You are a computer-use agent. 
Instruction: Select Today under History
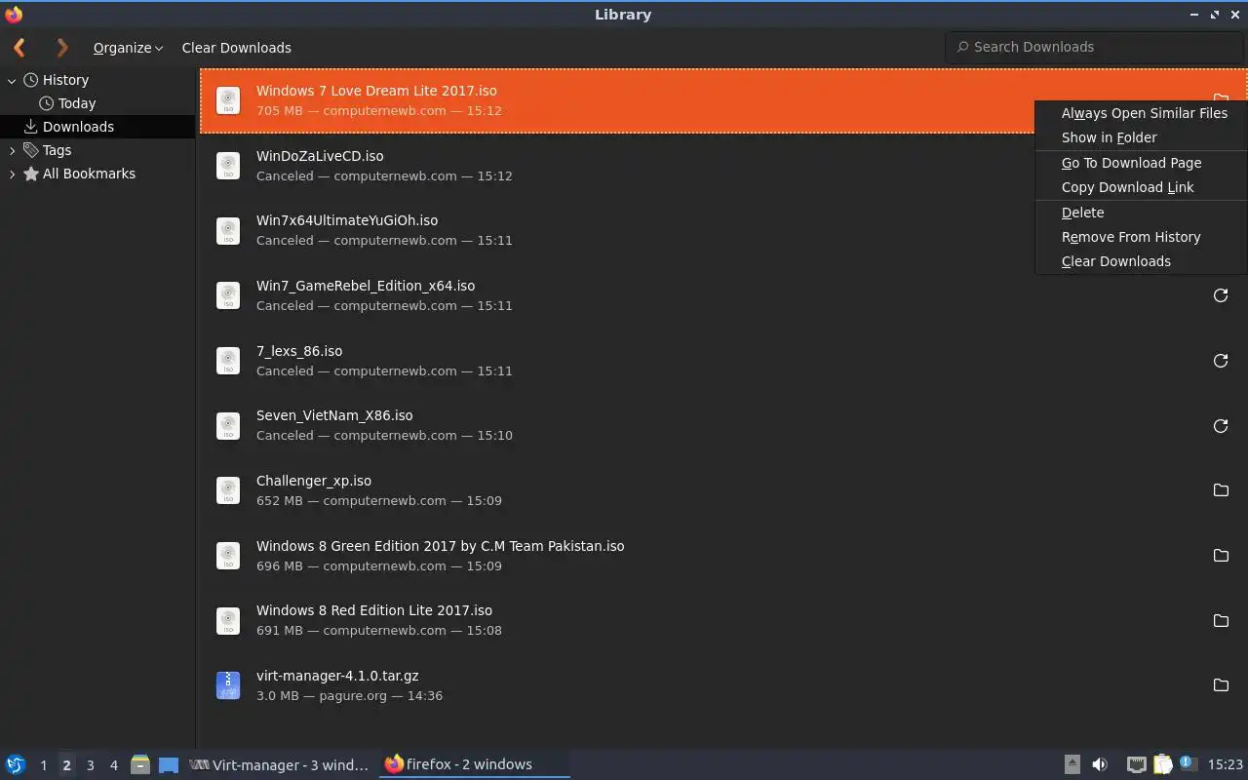click(x=76, y=103)
